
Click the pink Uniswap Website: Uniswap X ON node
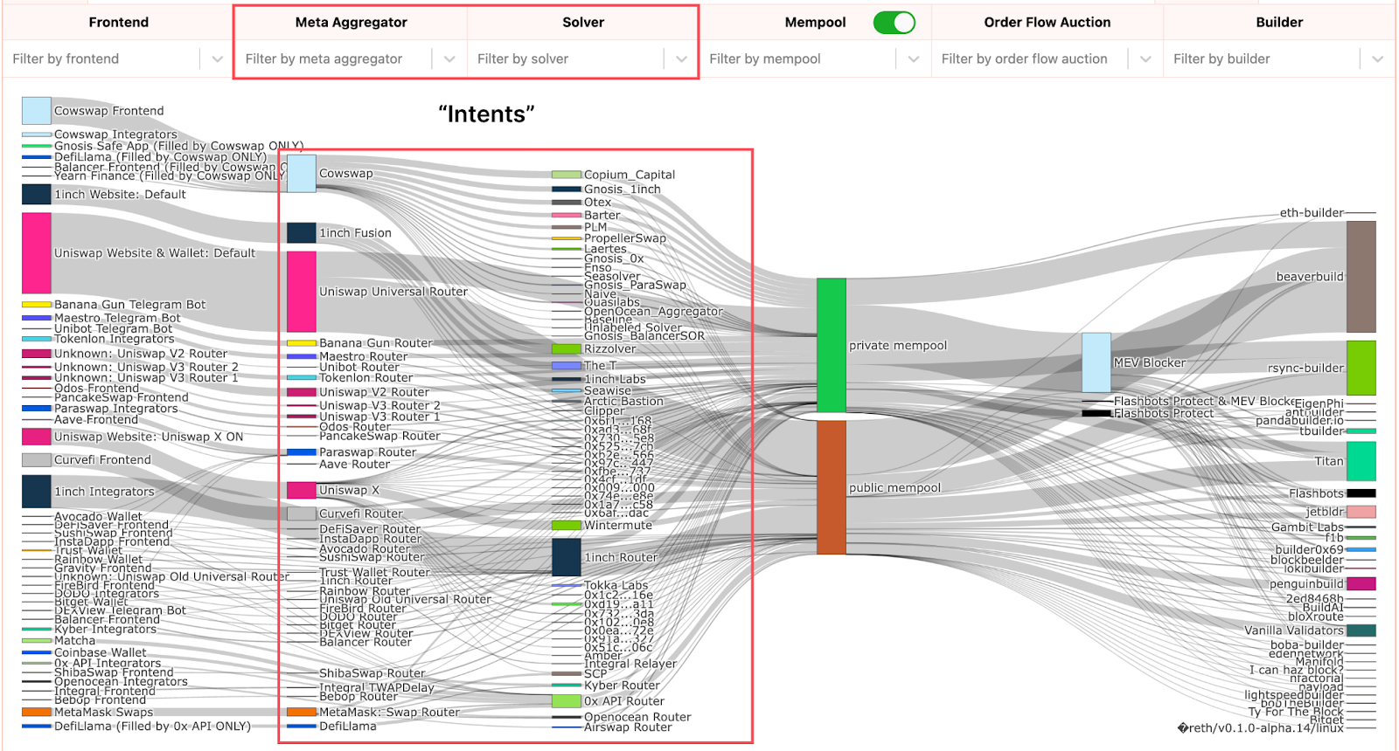point(37,437)
